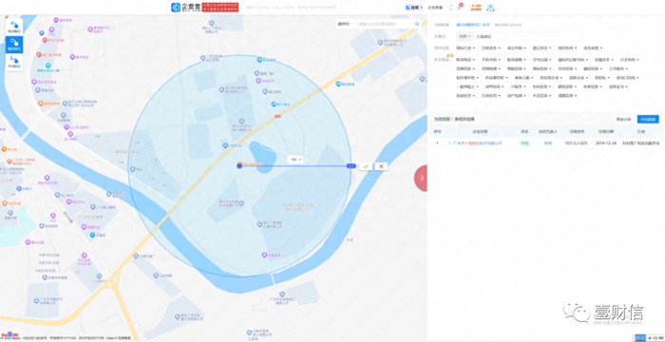Screen dimensions: 665x342
Task: Click the VIP membership badge
Action: point(476,8)
